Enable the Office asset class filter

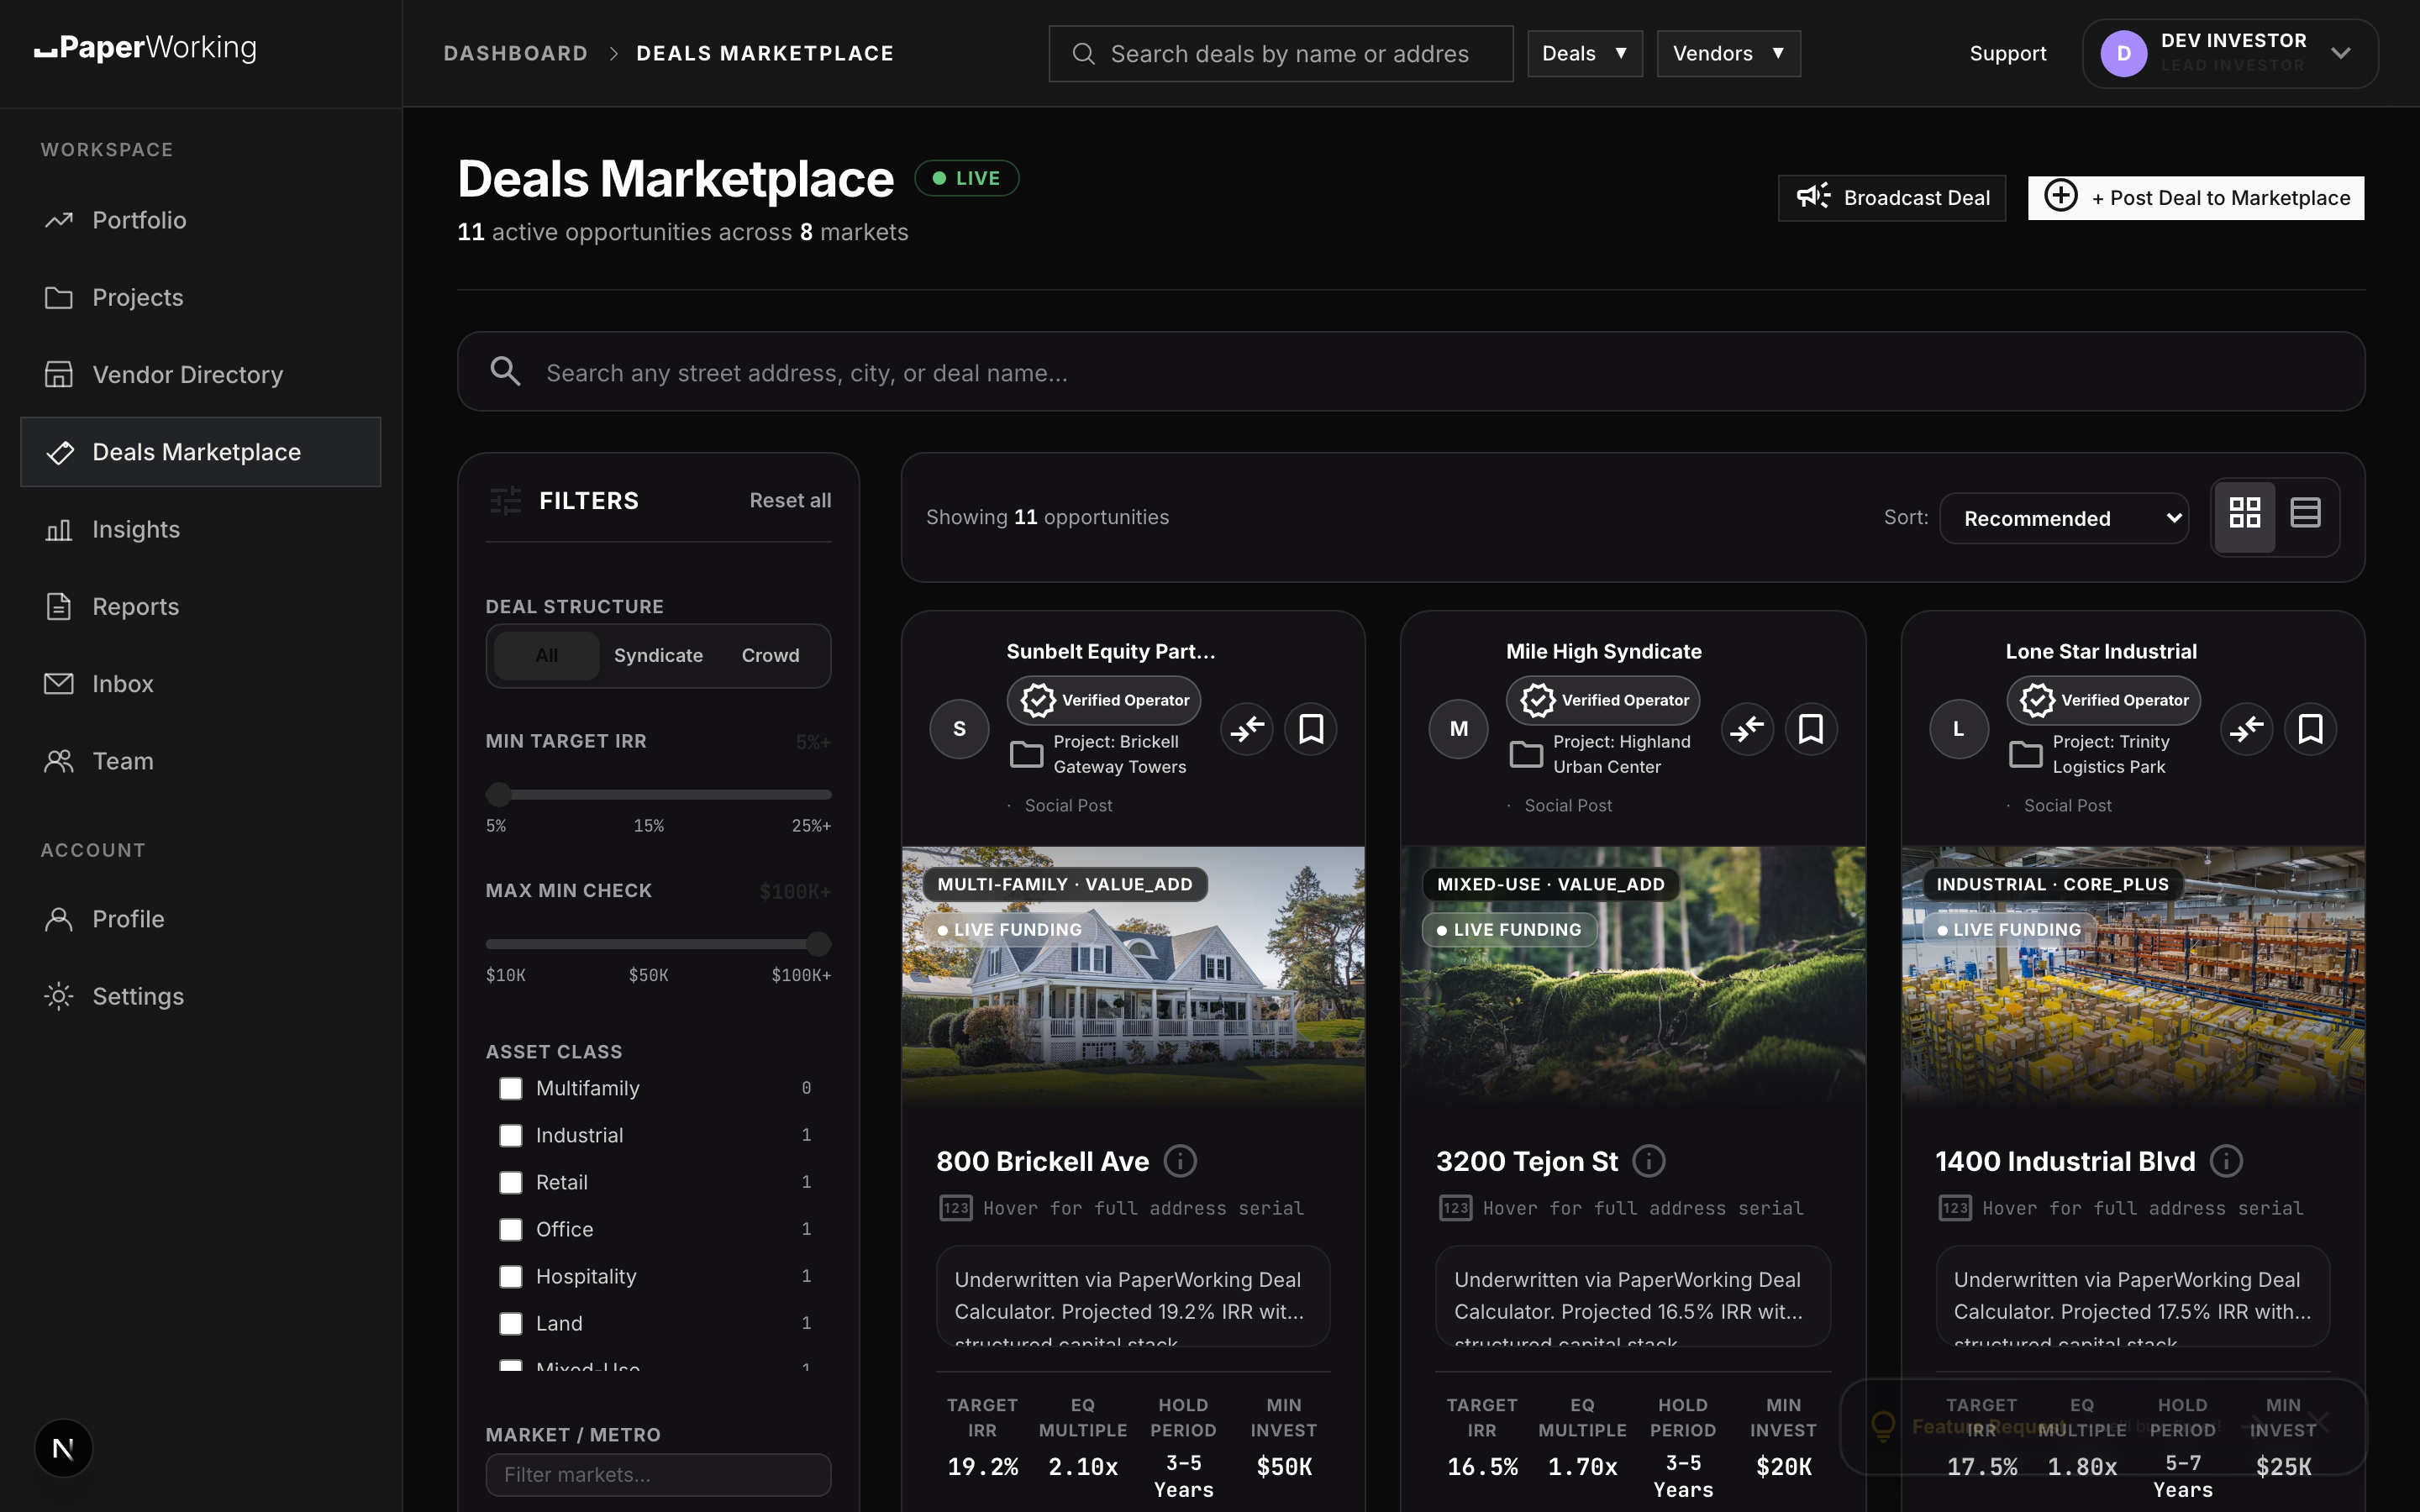pos(511,1229)
